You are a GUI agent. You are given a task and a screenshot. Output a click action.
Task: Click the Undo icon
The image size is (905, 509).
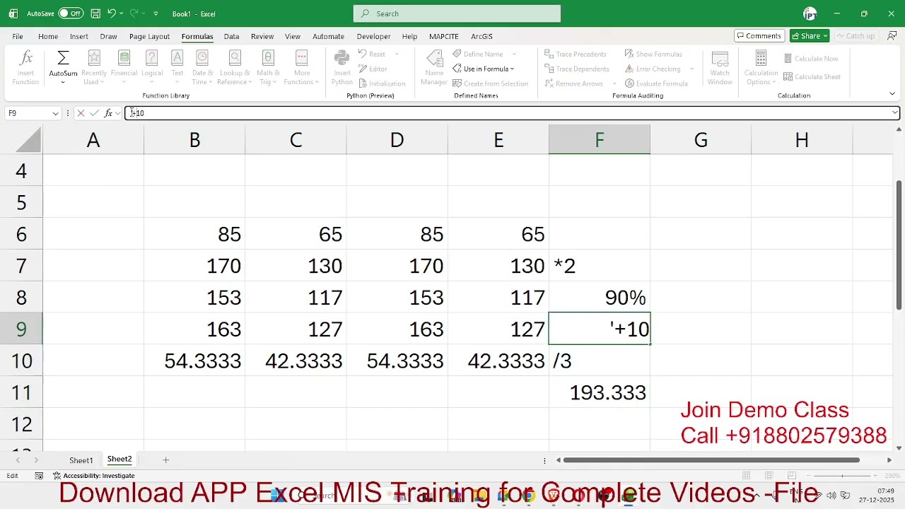[112, 13]
